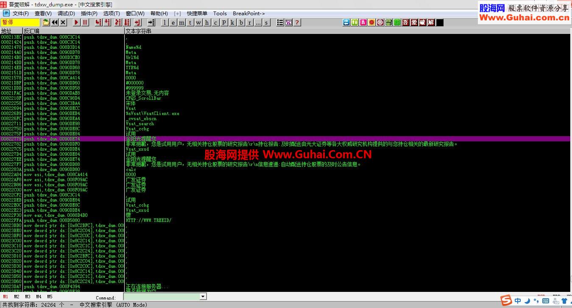Click the Trace over toolbar icon
The image size is (572, 308).
(127, 22)
